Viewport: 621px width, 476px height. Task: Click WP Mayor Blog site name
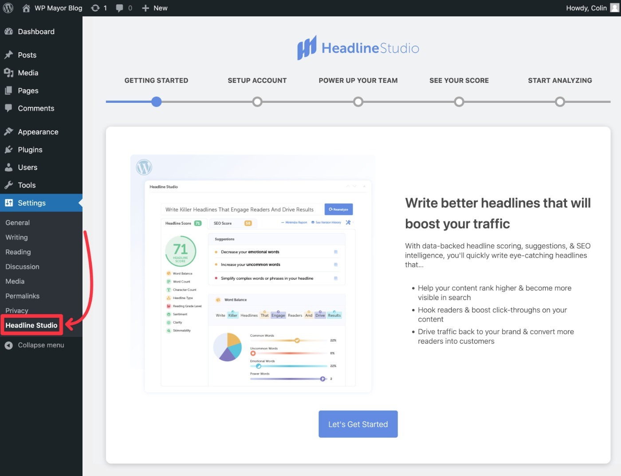(59, 8)
